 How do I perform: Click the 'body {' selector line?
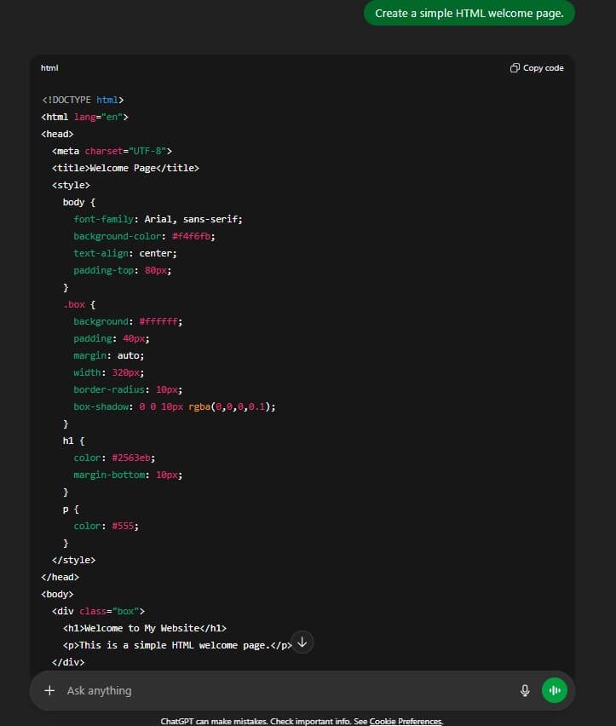79,202
